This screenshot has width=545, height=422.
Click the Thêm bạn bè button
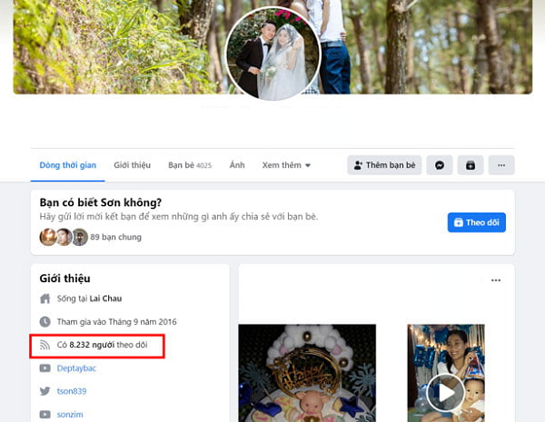tap(384, 165)
